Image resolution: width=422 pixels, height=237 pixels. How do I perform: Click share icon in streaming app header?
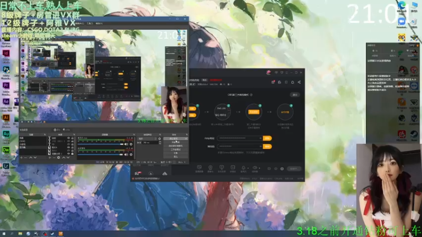click(x=299, y=82)
